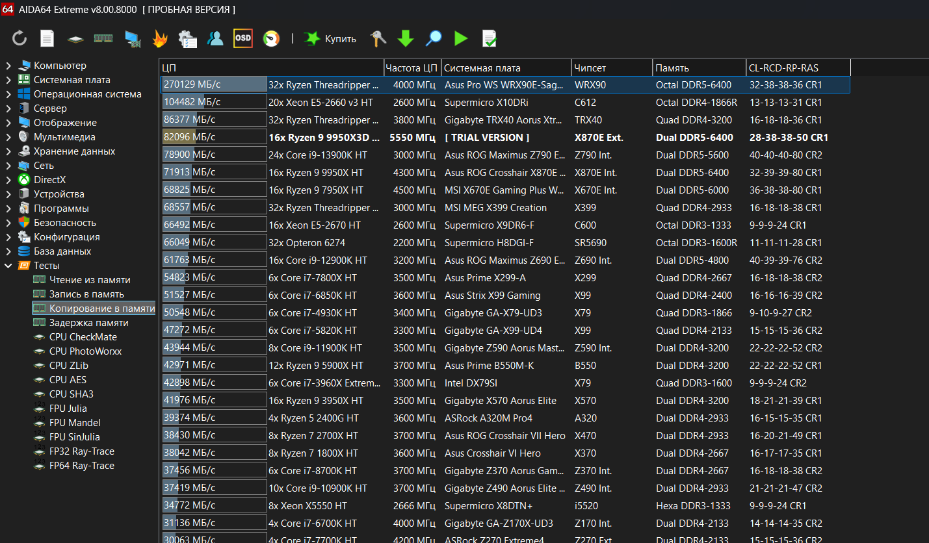Select the 12x Ryzen 9 5900X HT row
The image size is (929, 543).
(505, 366)
